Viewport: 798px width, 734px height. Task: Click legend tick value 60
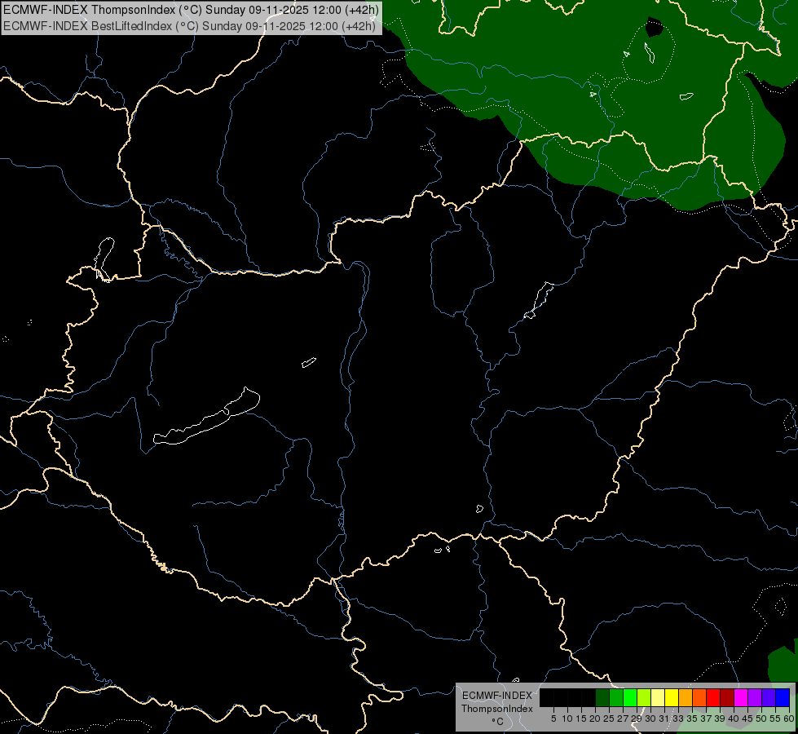[x=789, y=719]
